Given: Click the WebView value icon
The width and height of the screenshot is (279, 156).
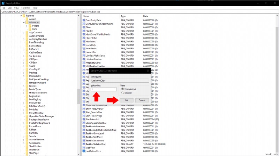Looking at the screenshot, I should [84, 148].
